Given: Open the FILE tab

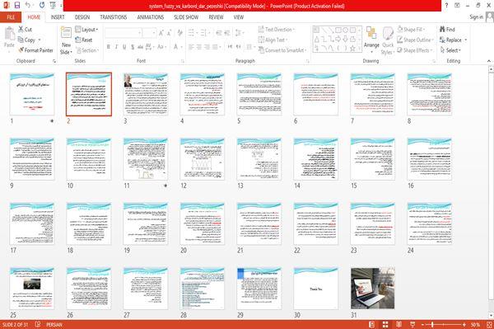Looking at the screenshot, I should tap(11, 17).
